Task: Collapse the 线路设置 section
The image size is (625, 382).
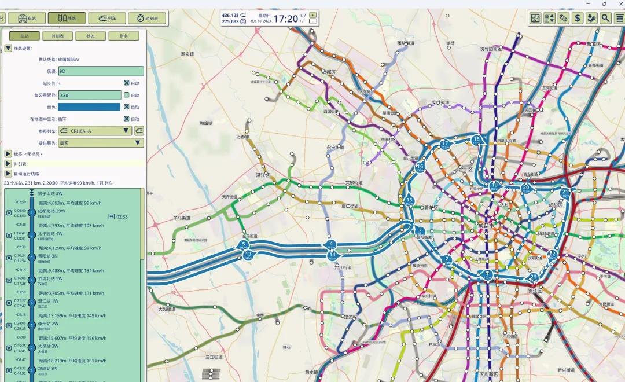Action: coord(8,48)
